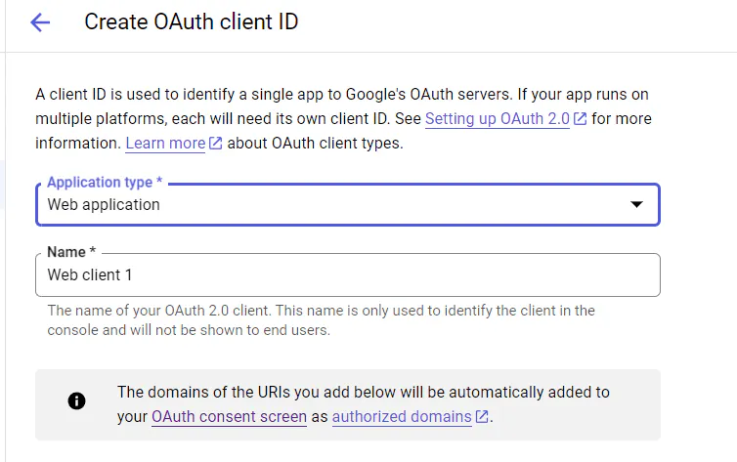Visit the authorized domains link

point(401,417)
